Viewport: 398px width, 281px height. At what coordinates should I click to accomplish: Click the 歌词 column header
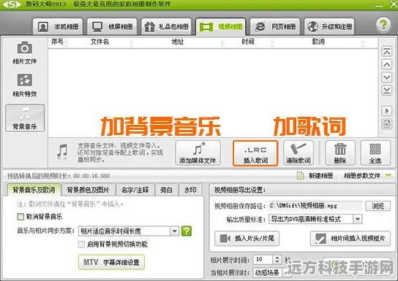[318, 42]
